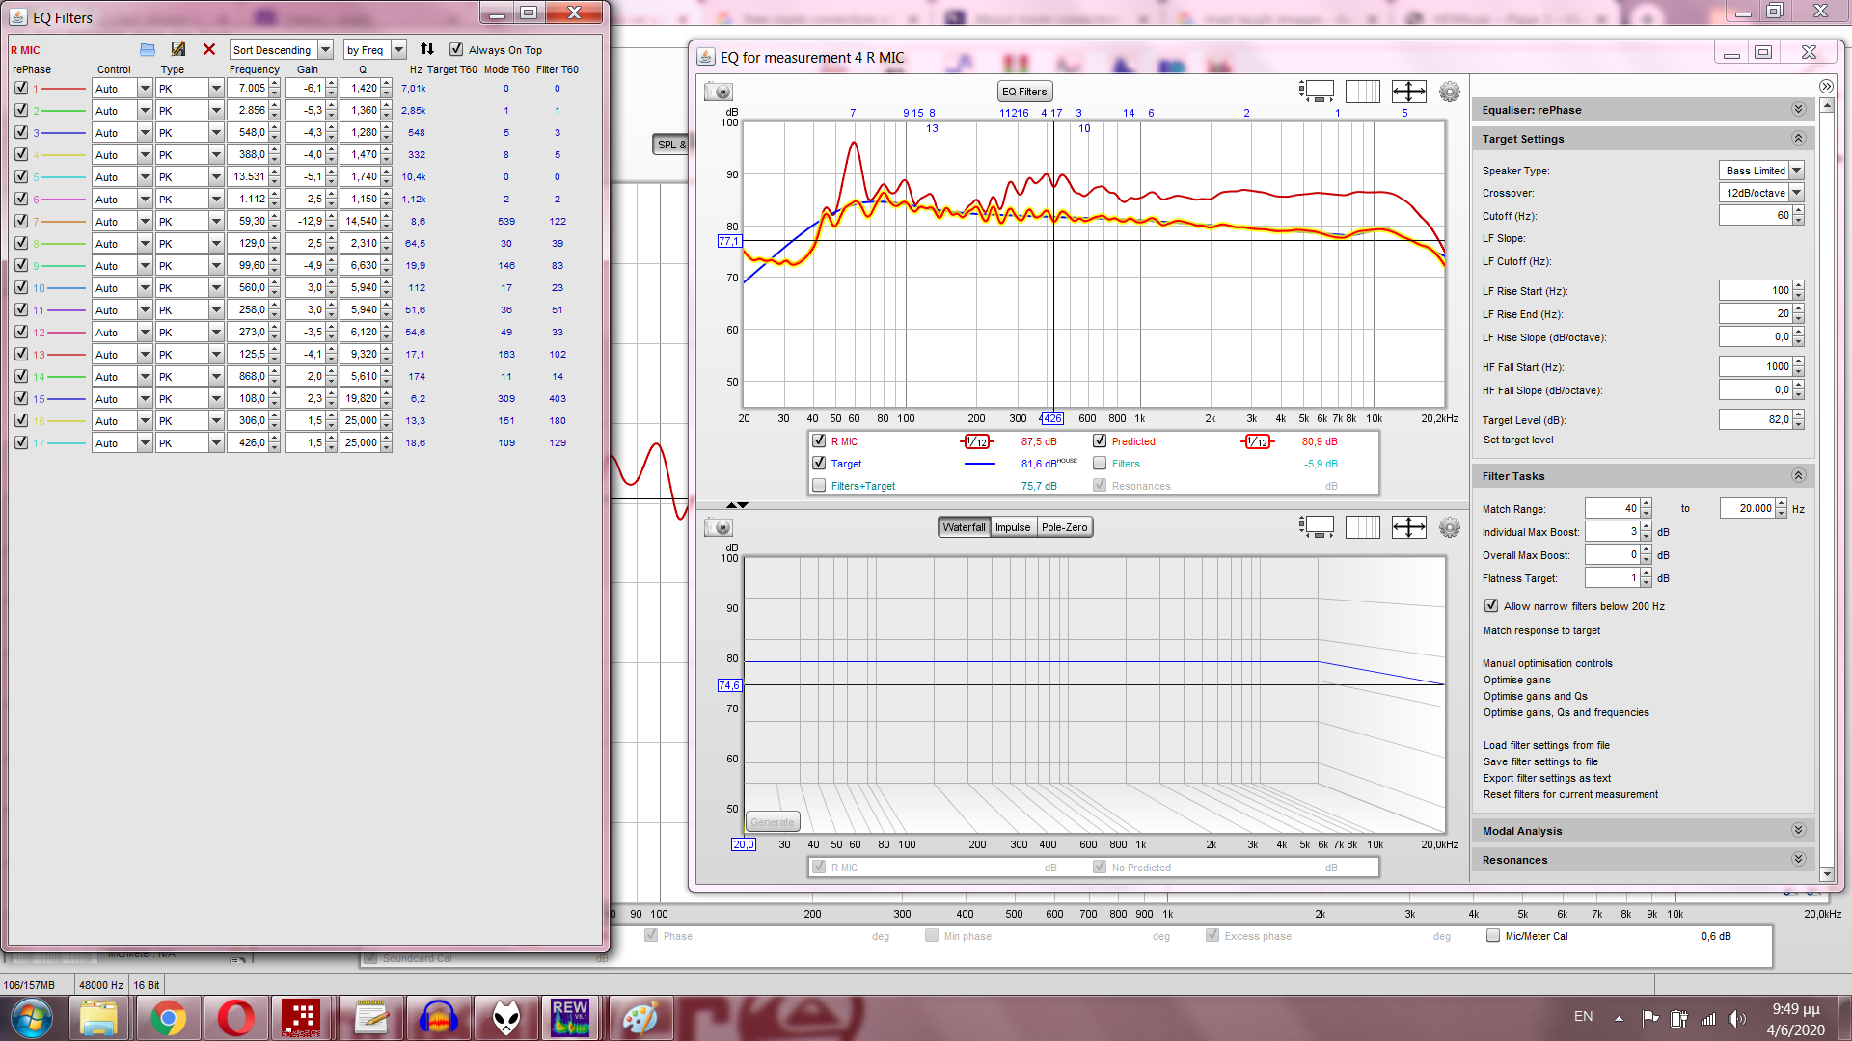Click graph limits arrows icon on upper graph

coord(1408,92)
